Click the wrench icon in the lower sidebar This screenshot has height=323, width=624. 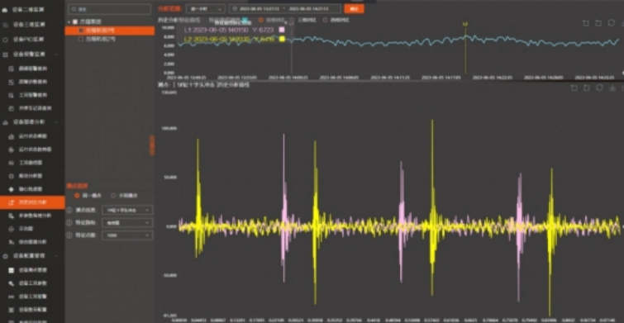click(x=11, y=283)
